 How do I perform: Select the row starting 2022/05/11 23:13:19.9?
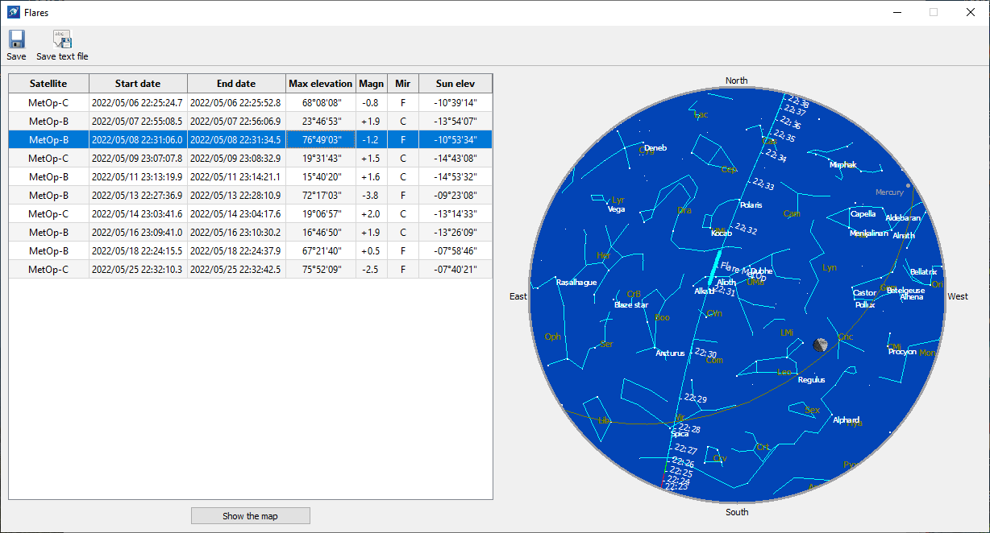251,177
